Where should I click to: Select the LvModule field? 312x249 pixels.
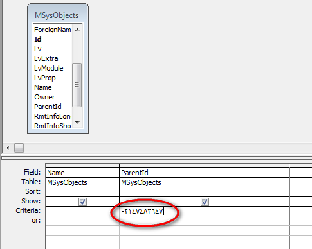click(49, 68)
